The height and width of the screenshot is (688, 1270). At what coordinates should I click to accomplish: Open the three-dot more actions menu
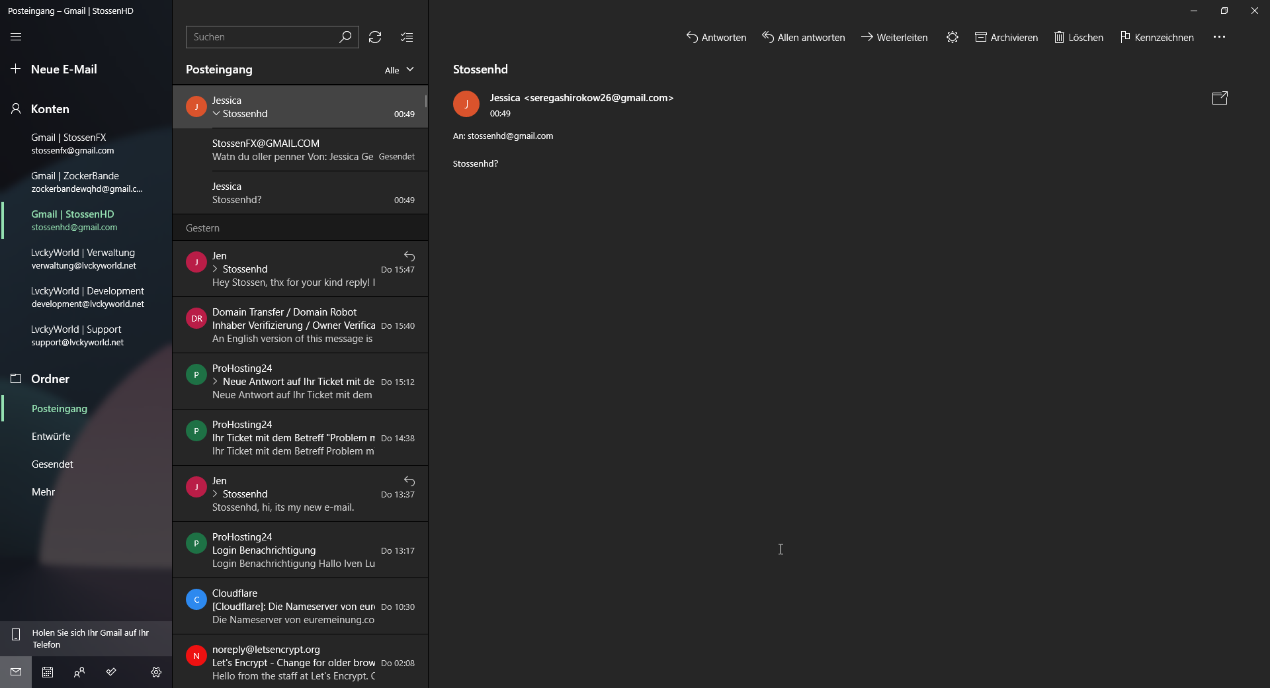[x=1219, y=37]
